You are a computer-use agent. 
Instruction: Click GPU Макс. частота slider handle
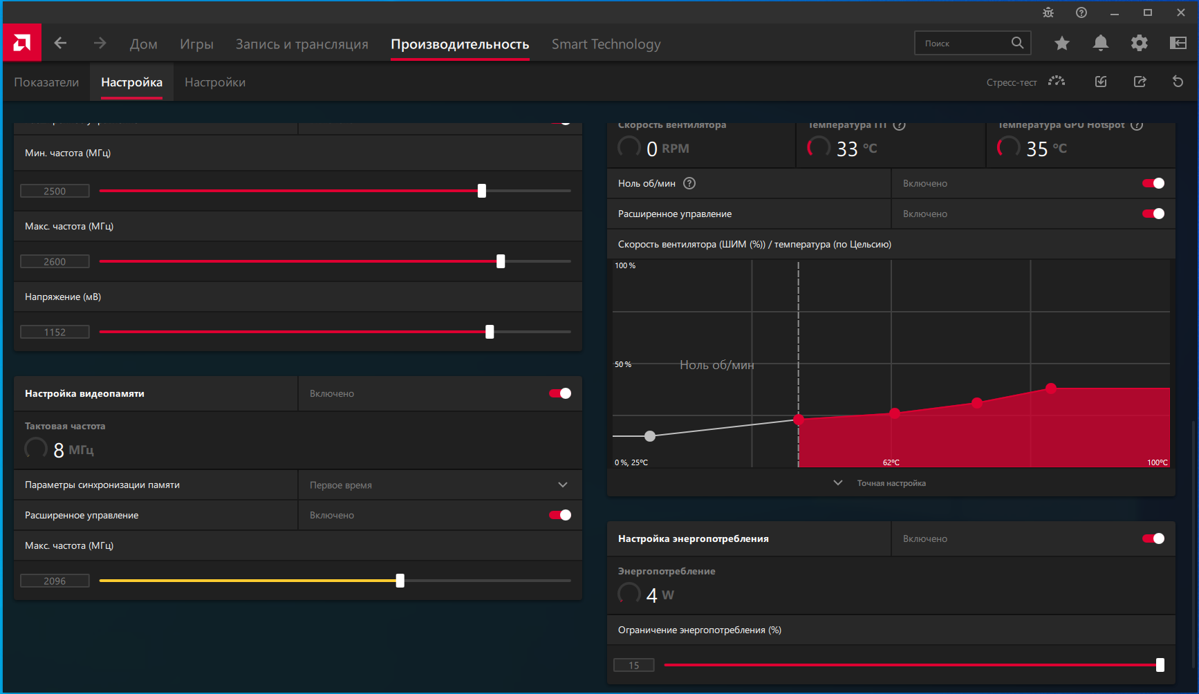(501, 261)
